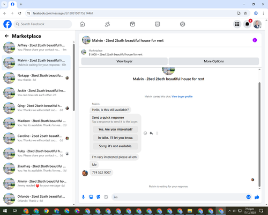Click the message input field
268x215 pixels.
tap(178, 197)
